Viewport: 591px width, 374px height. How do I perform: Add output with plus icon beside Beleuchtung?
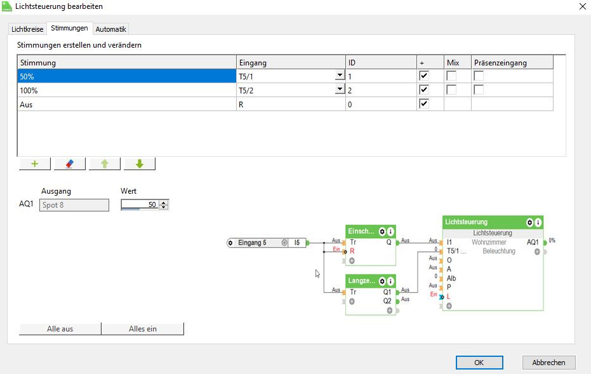click(x=537, y=251)
